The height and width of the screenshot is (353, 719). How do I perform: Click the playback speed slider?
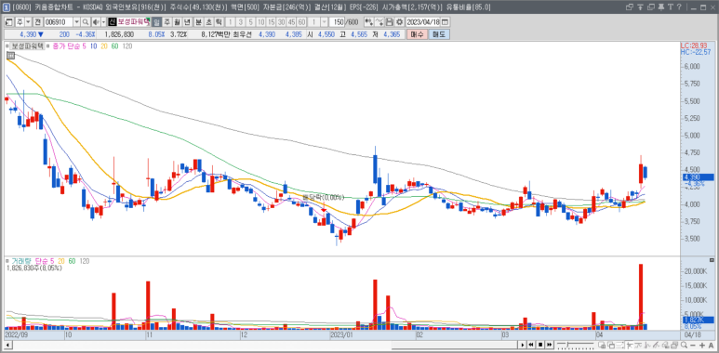tap(576, 345)
